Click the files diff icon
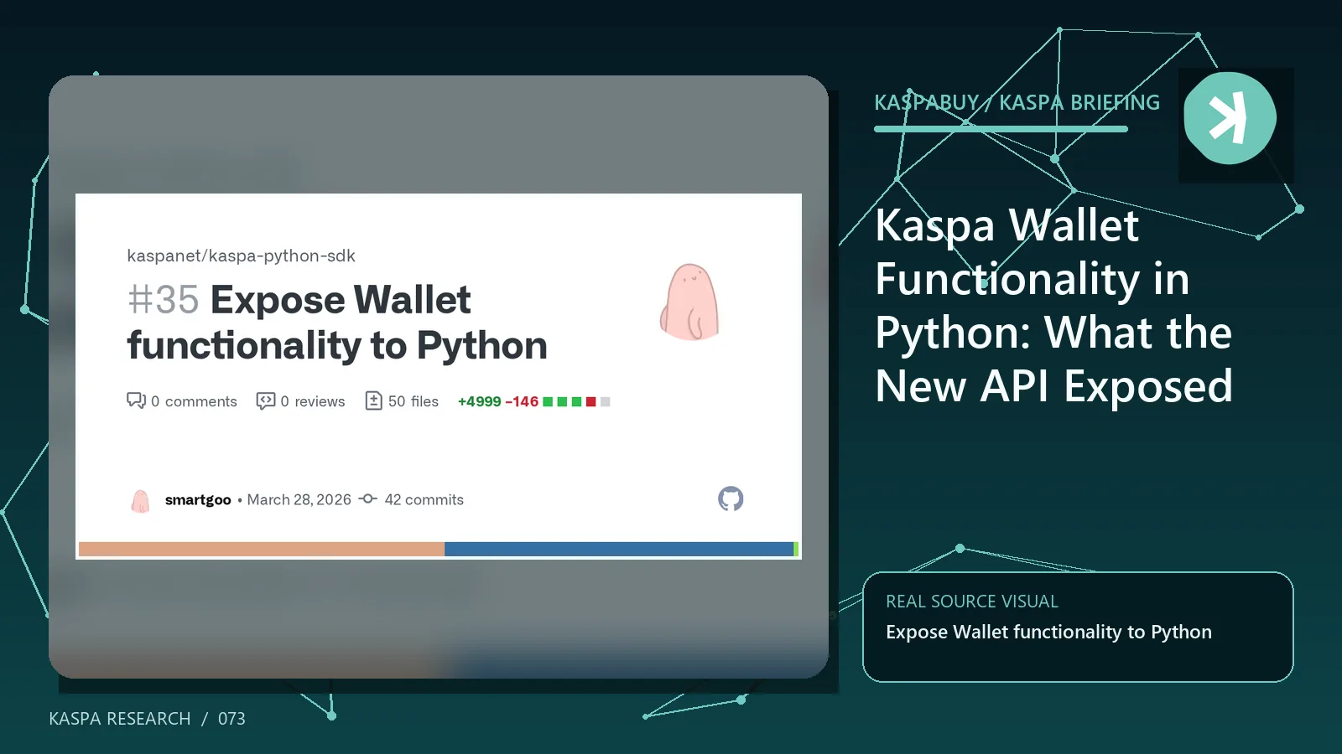 [374, 400]
